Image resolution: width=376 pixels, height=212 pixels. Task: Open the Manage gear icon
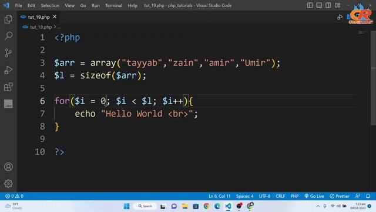pos(8,184)
